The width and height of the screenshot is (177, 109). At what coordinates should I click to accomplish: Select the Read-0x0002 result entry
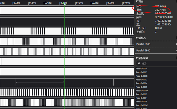(141, 94)
